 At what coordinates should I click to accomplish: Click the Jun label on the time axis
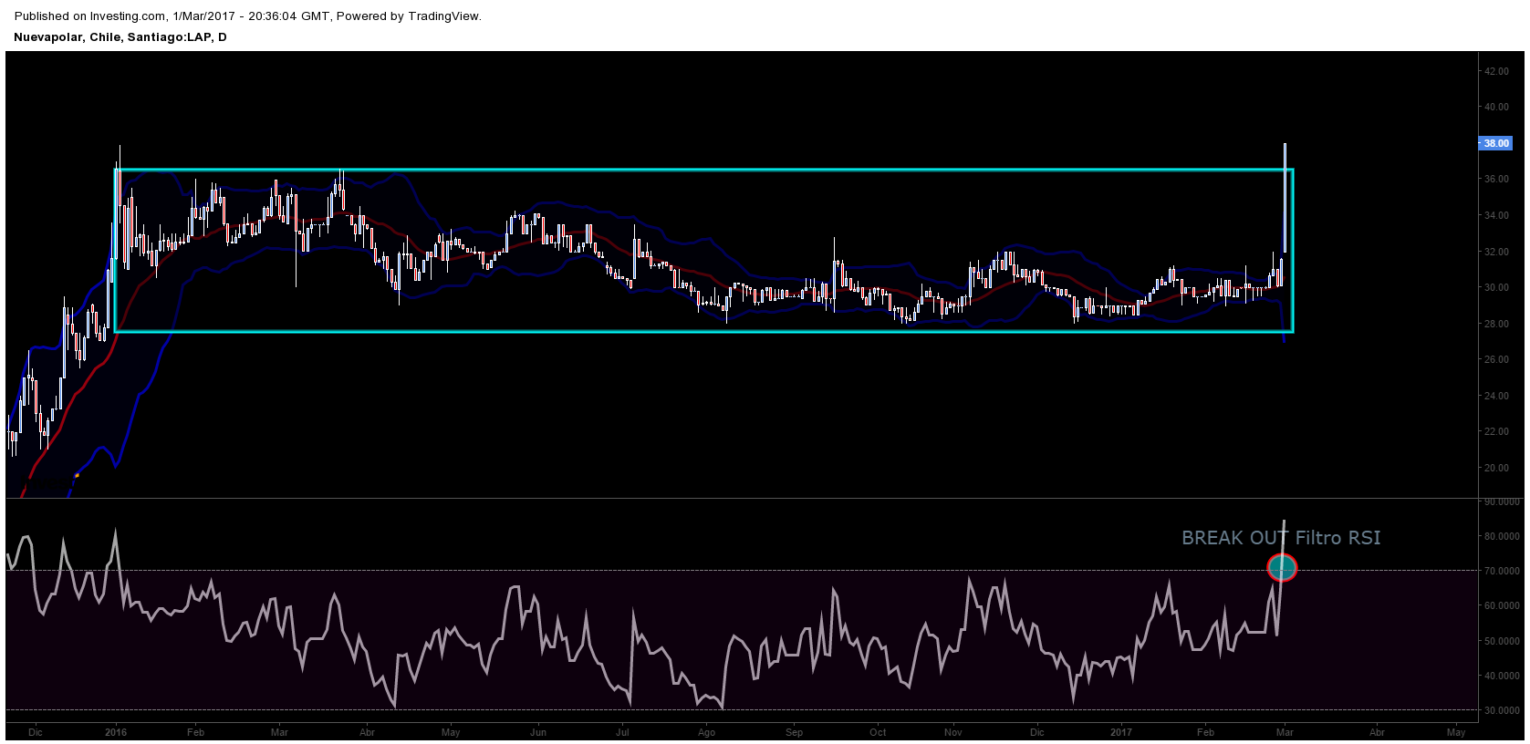click(x=538, y=732)
